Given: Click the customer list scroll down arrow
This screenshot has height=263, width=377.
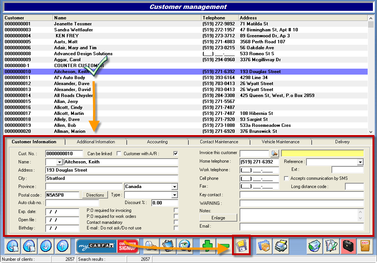Looking at the screenshot, I should (x=371, y=132).
